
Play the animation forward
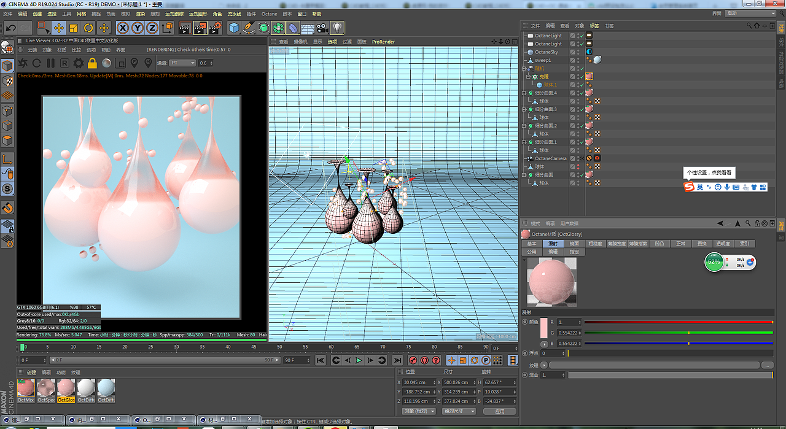pos(359,360)
